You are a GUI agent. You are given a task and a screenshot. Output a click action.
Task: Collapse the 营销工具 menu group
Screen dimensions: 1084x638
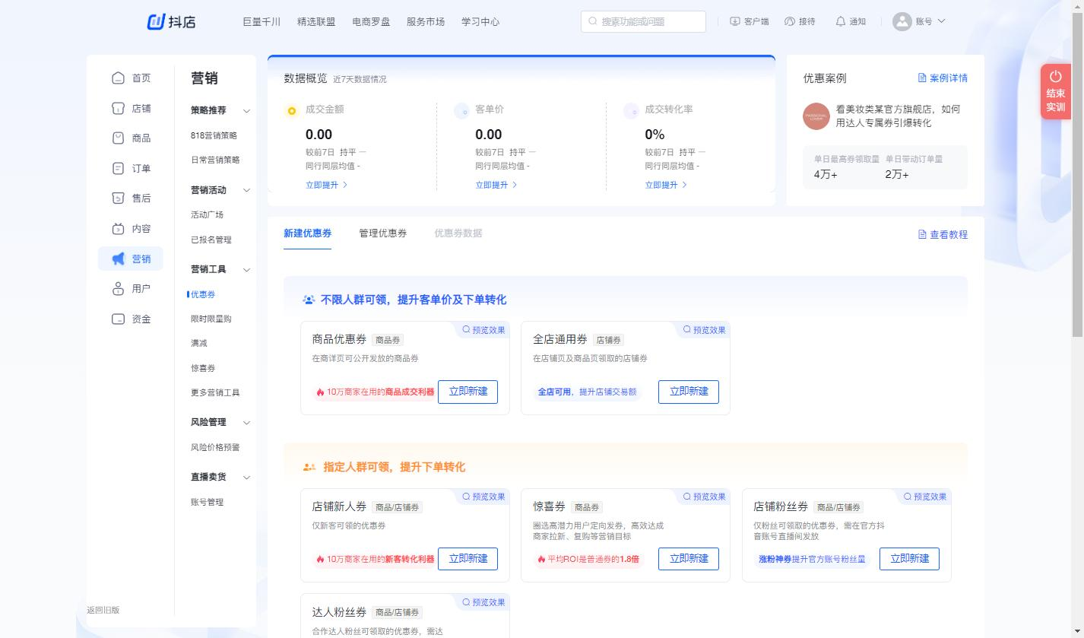tap(246, 270)
